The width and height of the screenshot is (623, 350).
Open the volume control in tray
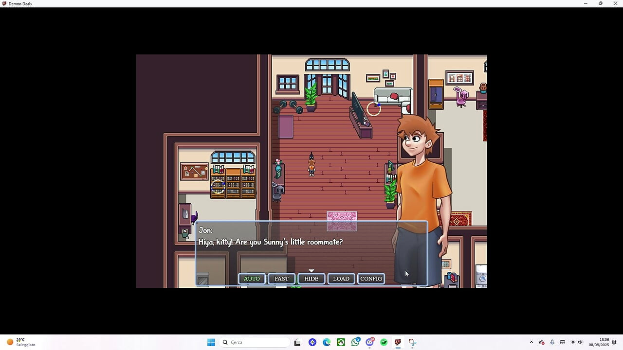tap(580, 342)
